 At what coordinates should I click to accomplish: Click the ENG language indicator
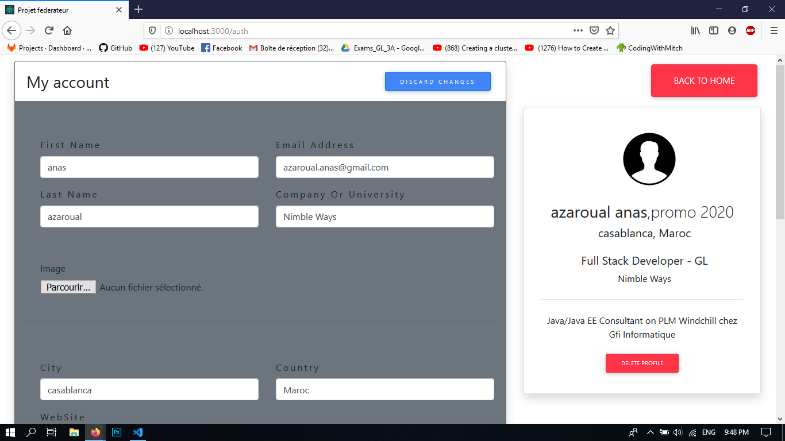[x=709, y=432]
